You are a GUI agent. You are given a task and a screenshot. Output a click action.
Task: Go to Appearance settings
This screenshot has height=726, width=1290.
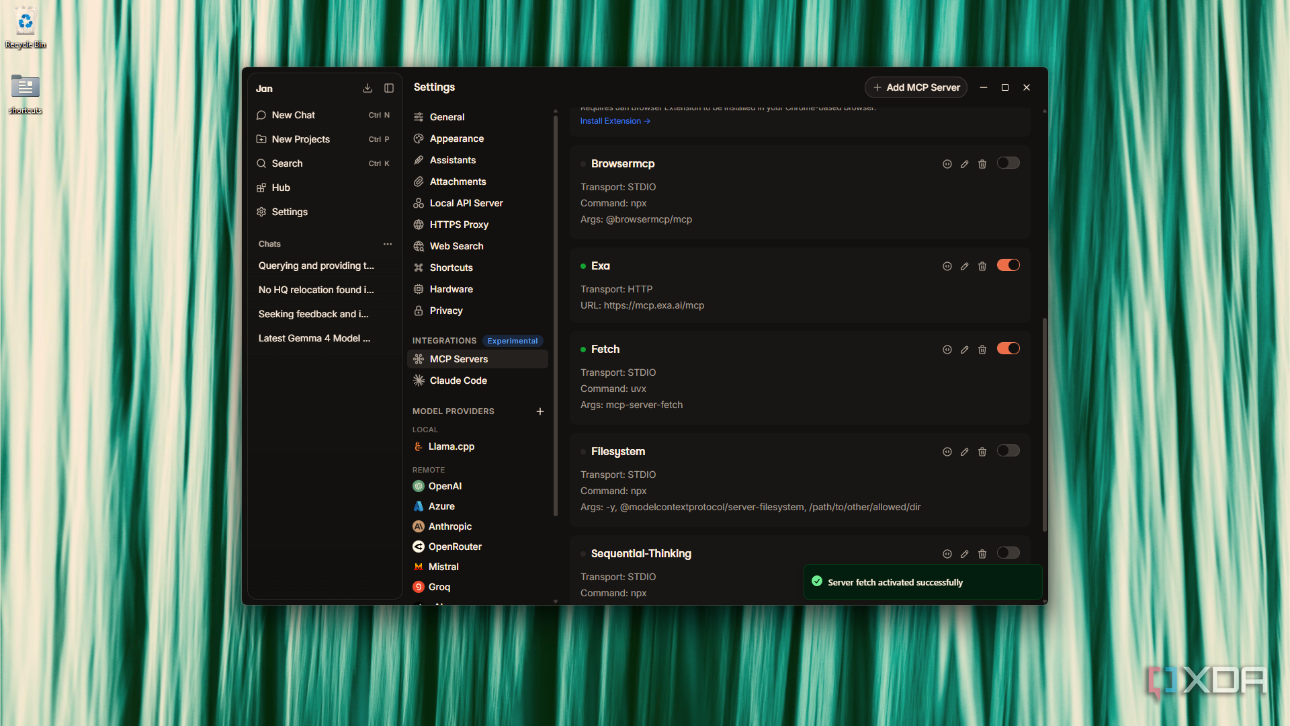[x=478, y=138]
